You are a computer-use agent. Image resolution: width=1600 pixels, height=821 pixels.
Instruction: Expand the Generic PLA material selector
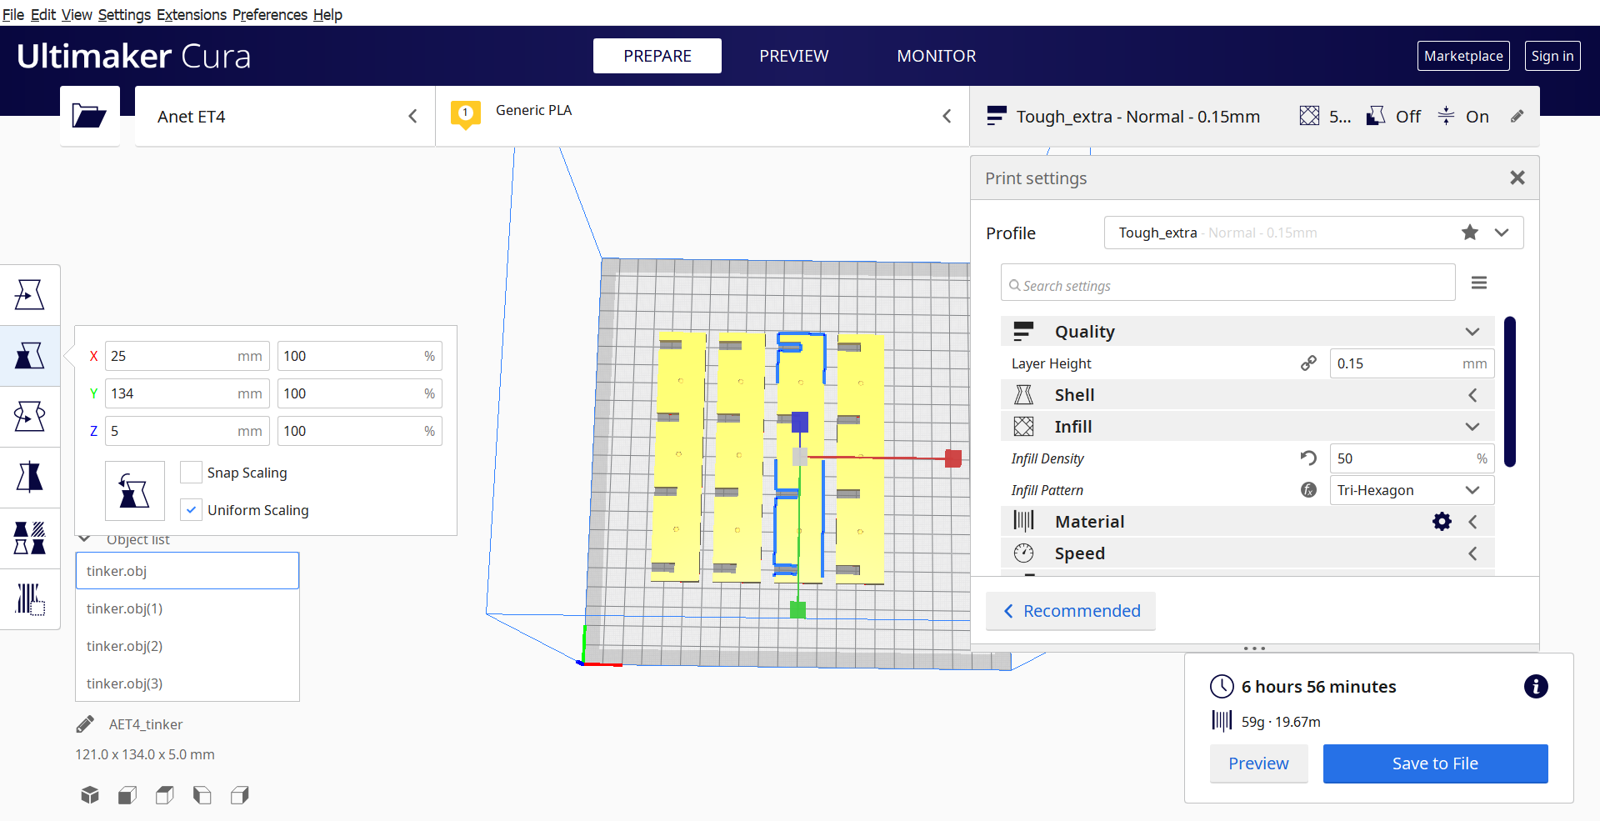(702, 117)
